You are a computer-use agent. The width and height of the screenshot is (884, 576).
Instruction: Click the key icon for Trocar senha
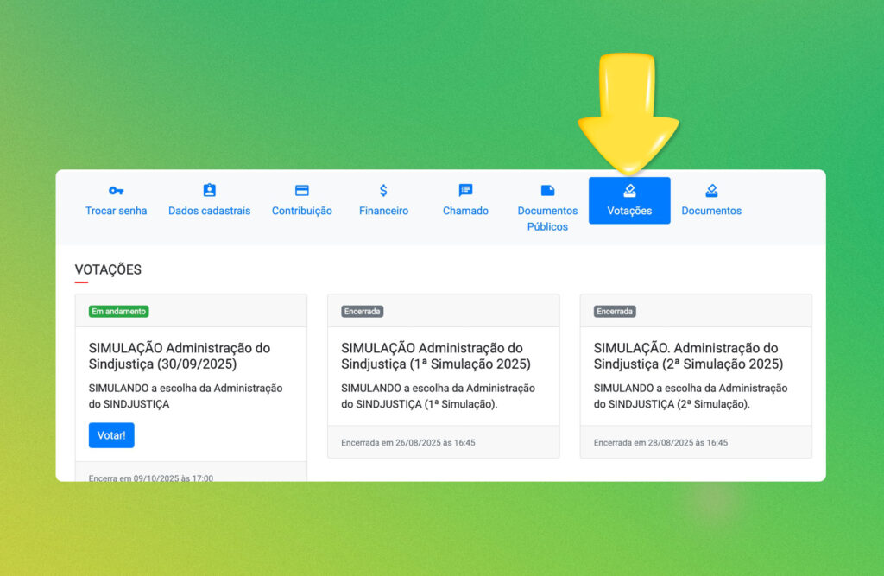coord(116,190)
